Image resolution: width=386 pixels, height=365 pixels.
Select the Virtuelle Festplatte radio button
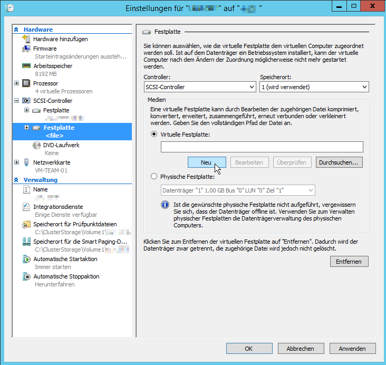(x=154, y=135)
